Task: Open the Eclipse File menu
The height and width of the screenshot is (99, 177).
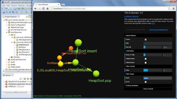Action: click(x=4, y=5)
